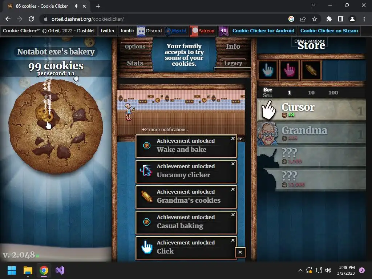
Task: Bookmark this page with the star
Action: (314, 19)
